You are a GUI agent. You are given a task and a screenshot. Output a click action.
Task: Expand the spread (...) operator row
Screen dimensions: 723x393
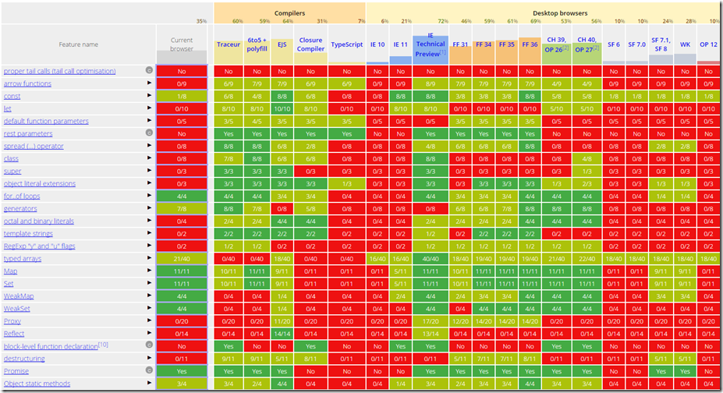(149, 145)
